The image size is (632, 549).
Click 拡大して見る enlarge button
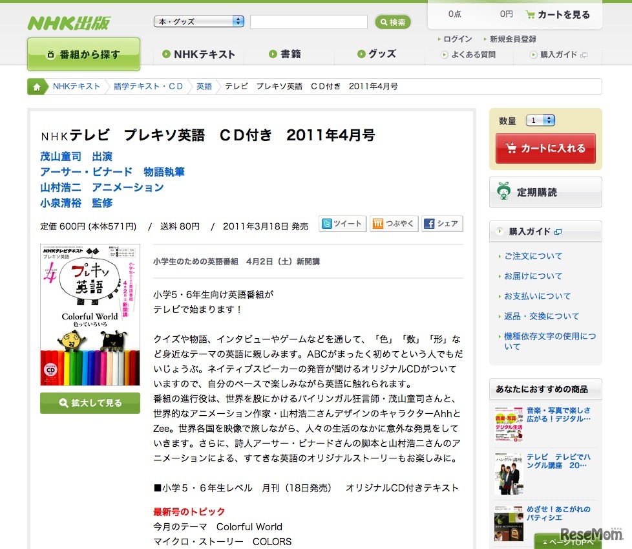[90, 403]
